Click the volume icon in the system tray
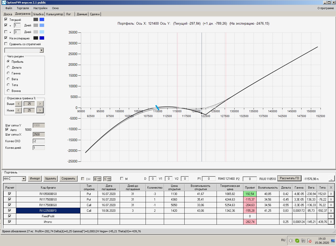Image resolution: width=336 pixels, height=246 pixels. [x=291, y=240]
